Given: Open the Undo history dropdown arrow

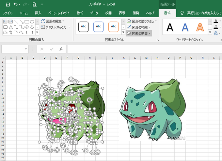Looking at the screenshot, I should click(19, 5).
